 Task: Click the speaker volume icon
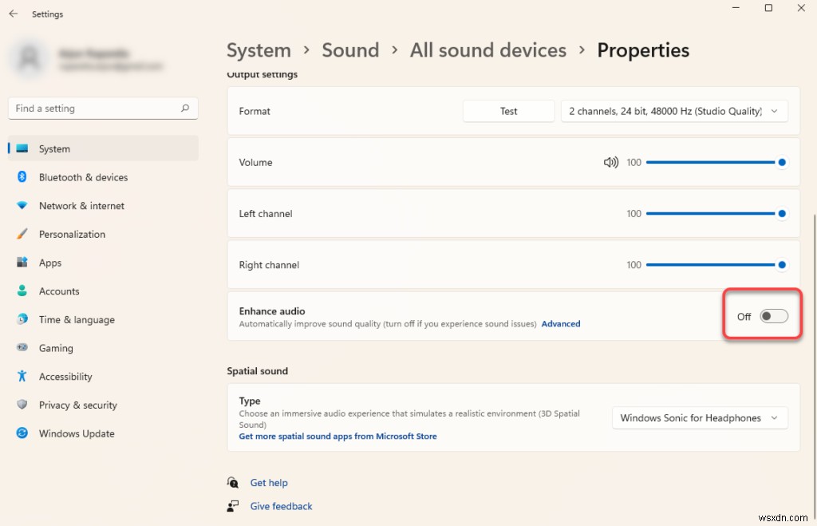pos(610,162)
